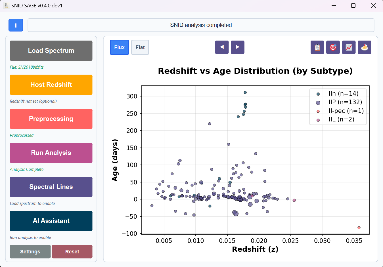This screenshot has width=383, height=267.
Task: Close the SNID SAGE window
Action: point(373,6)
